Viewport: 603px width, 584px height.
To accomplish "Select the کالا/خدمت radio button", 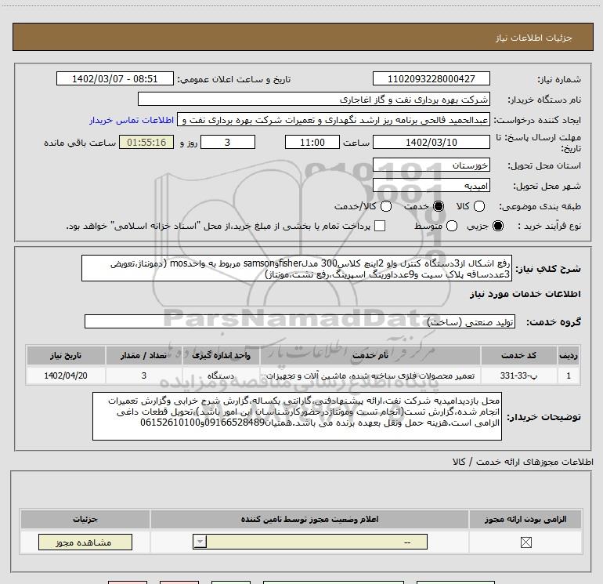I will [386, 206].
